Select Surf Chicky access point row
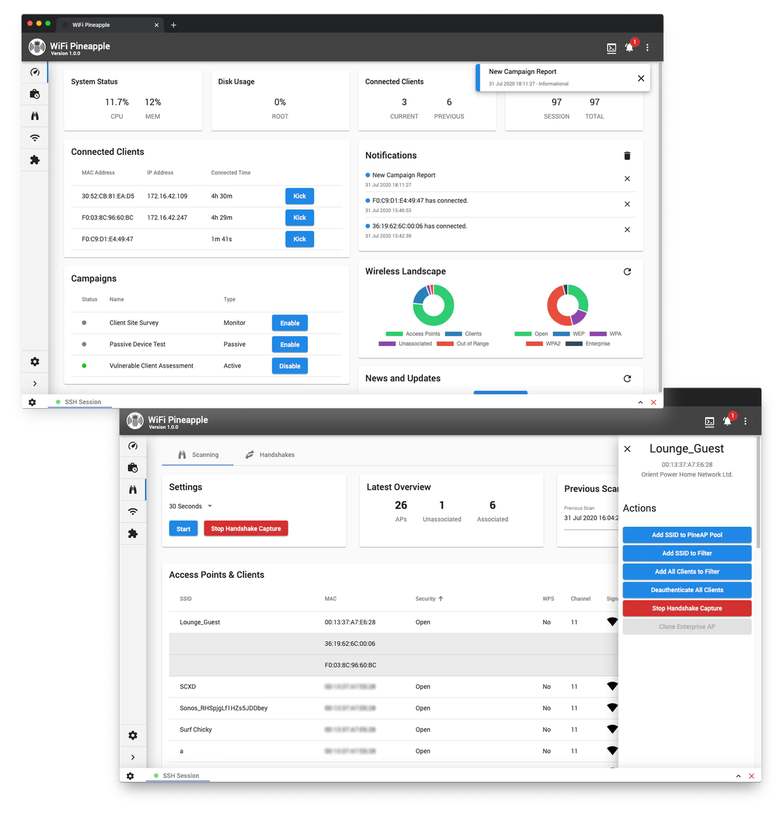 393,730
